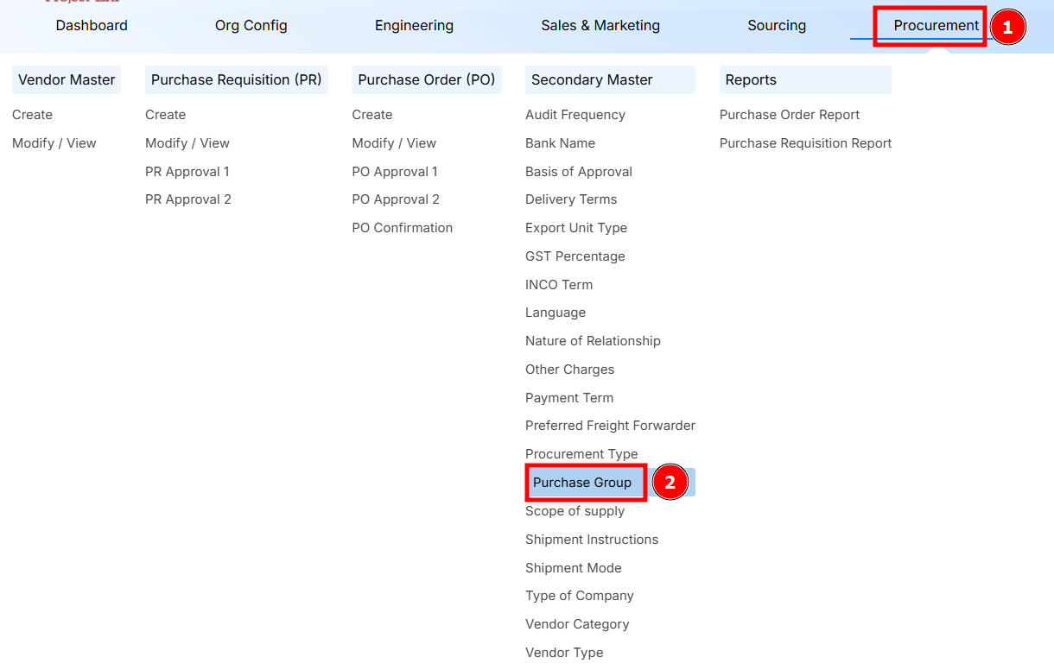Open Modify / View under Vendor Master
This screenshot has width=1054, height=670.
tap(54, 142)
